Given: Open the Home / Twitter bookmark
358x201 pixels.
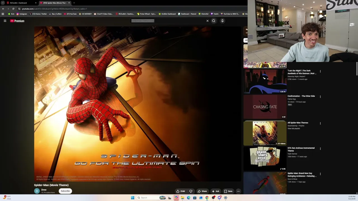Looking at the screenshot, I should (x=38, y=14).
